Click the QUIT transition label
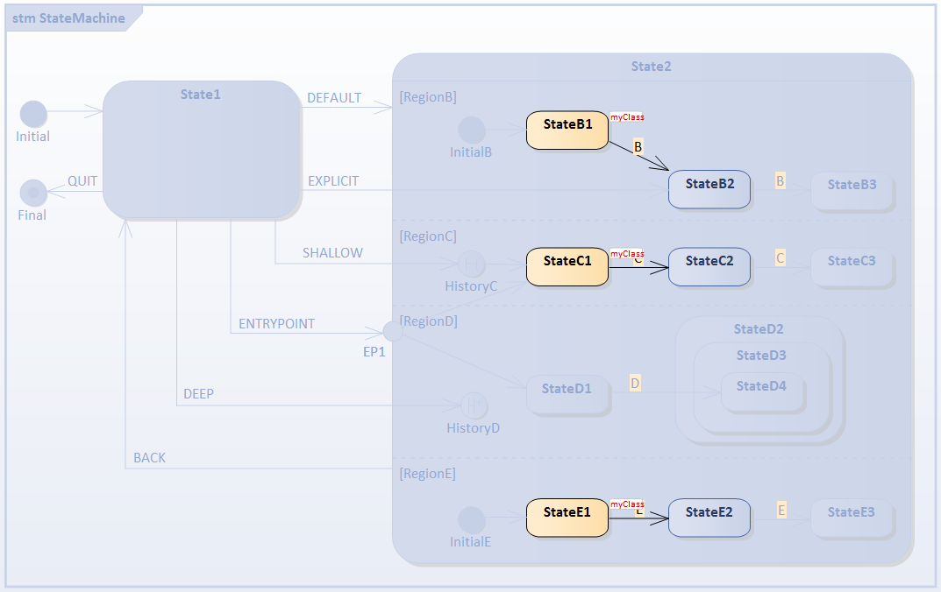Image resolution: width=941 pixels, height=592 pixels. tap(82, 181)
